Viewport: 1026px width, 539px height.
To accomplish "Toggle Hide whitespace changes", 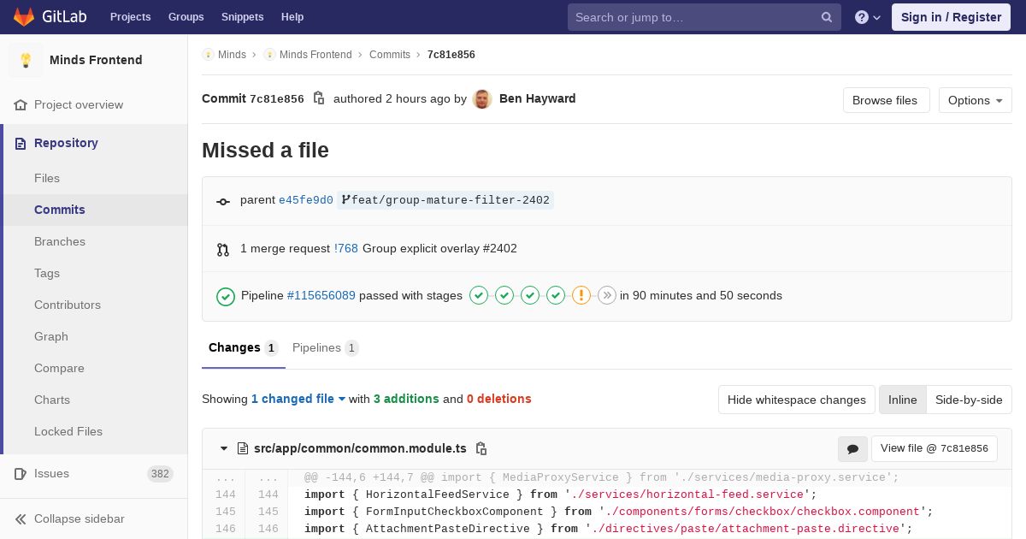I will pos(797,400).
